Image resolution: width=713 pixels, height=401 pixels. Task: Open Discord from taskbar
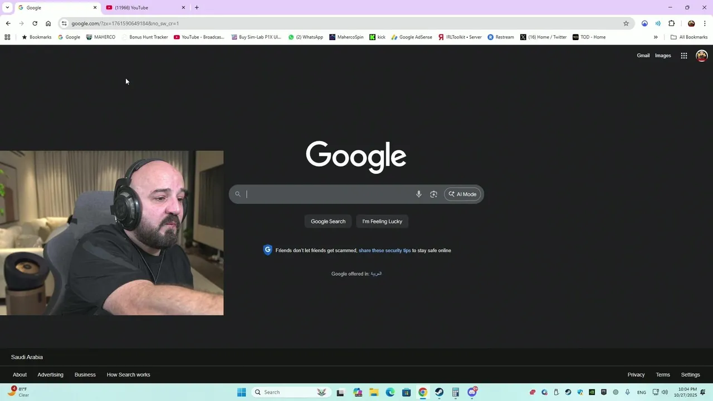click(x=472, y=392)
